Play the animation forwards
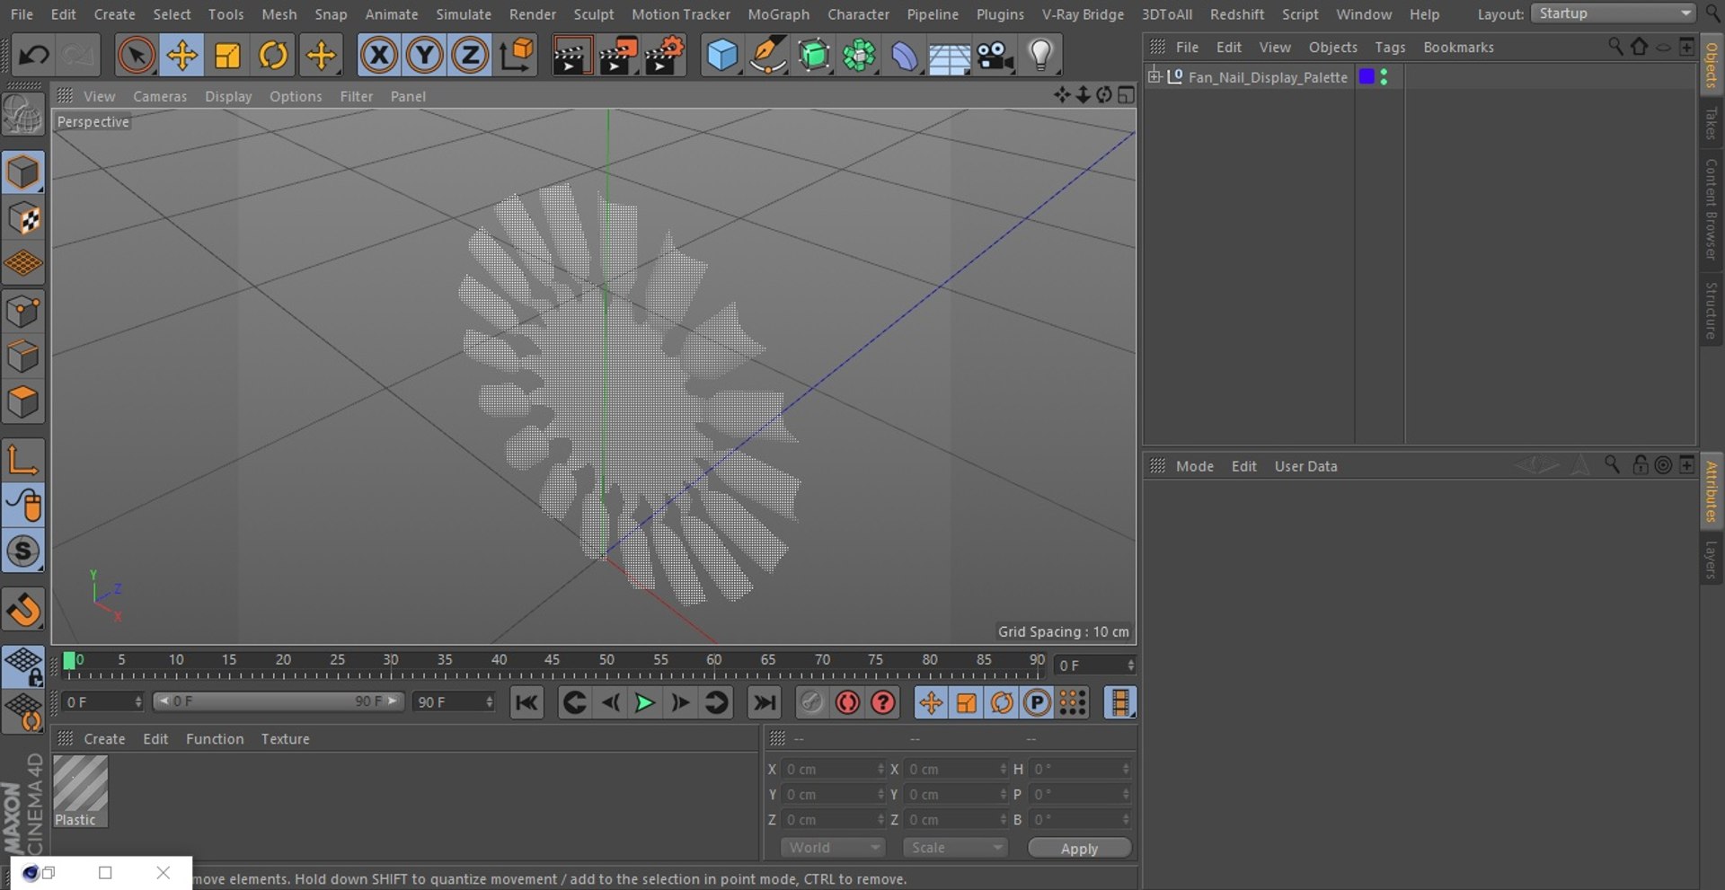Viewport: 1725px width, 890px height. point(644,702)
